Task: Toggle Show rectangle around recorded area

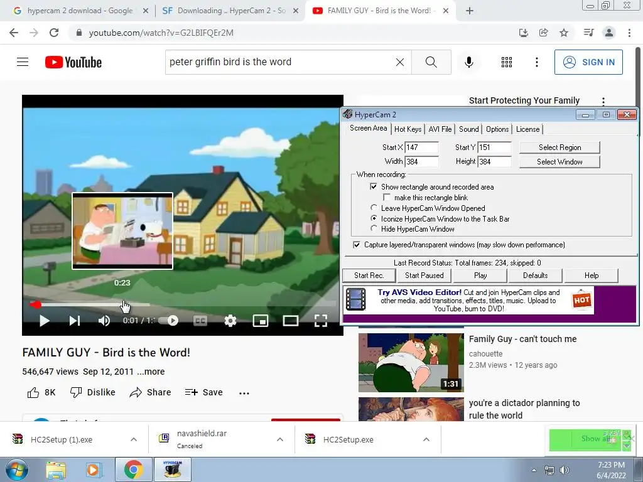Action: pyautogui.click(x=373, y=186)
